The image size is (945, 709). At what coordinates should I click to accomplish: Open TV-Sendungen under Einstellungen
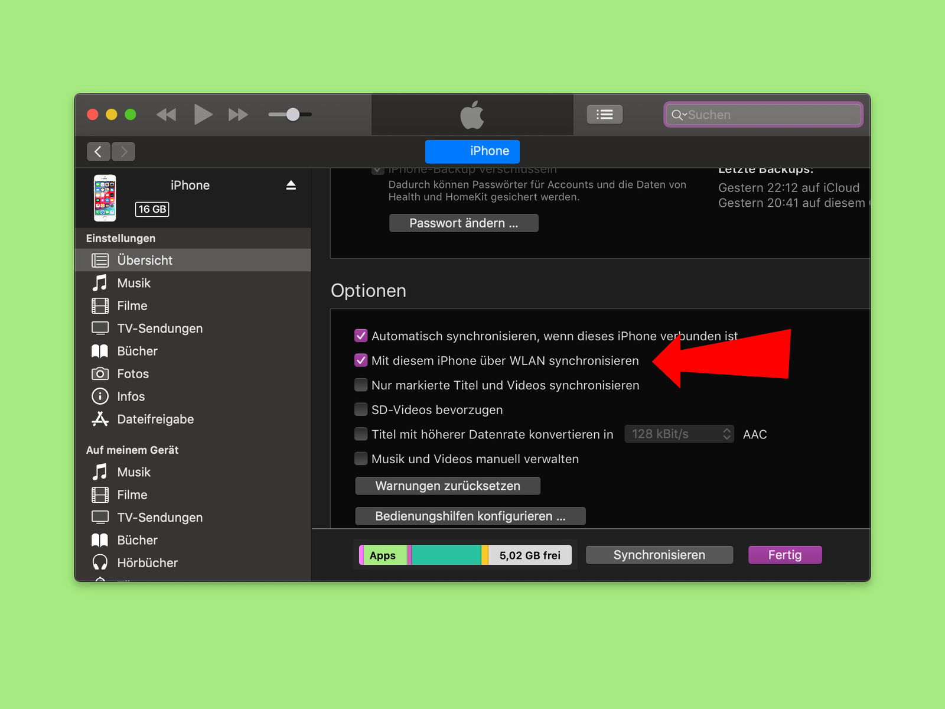(193, 329)
